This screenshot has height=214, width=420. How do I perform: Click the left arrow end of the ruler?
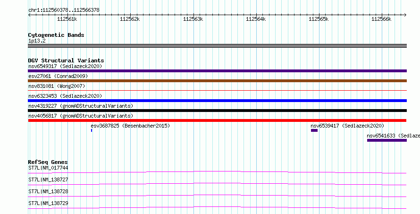(29, 15)
